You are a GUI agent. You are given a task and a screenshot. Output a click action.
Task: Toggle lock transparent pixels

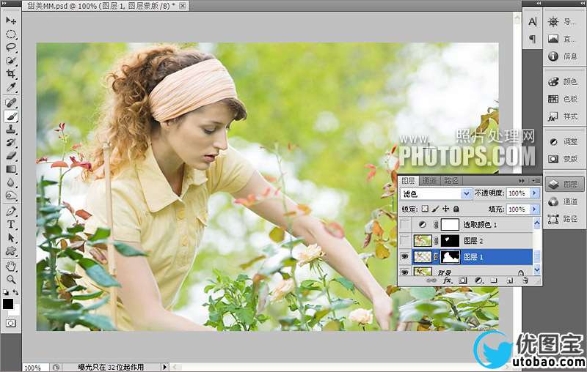point(425,209)
